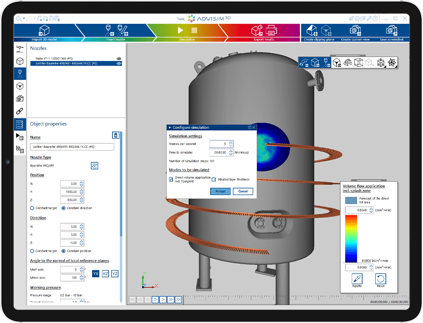Select the Object properties checklist sidebar icon
Image resolution: width=423 pixels, height=323 pixels.
point(20,124)
